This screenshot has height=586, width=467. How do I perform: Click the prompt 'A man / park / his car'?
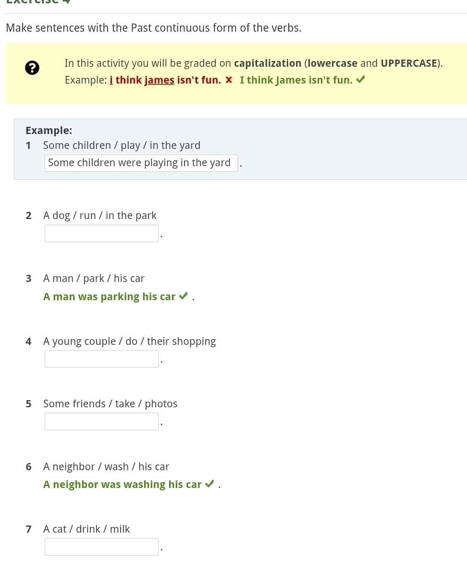[x=94, y=279]
